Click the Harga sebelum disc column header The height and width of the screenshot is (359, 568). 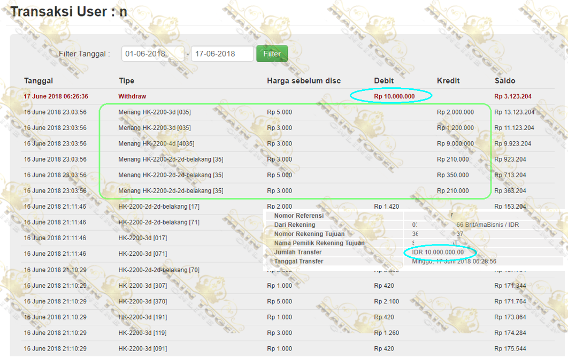(x=304, y=81)
